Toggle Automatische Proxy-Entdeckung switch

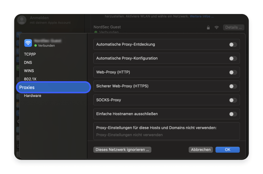tap(233, 44)
